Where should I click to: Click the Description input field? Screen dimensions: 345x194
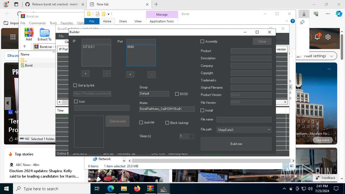(x=251, y=58)
